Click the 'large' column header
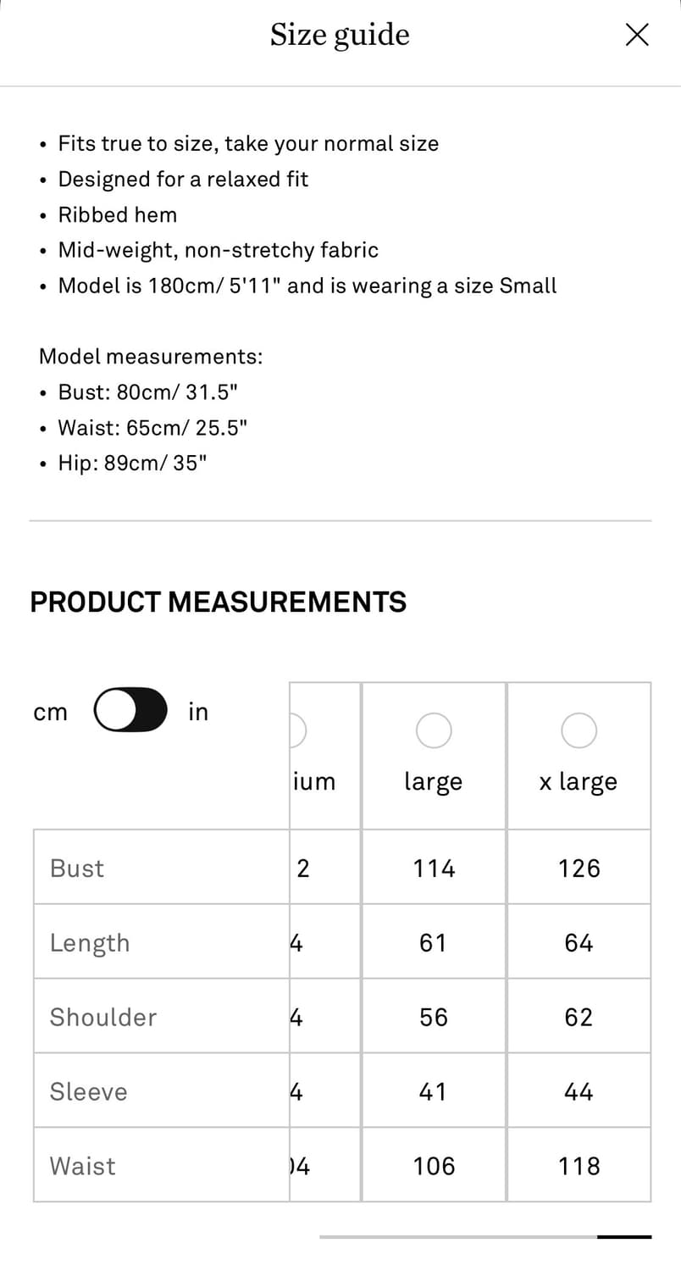 coord(434,781)
